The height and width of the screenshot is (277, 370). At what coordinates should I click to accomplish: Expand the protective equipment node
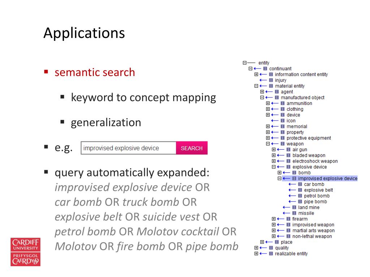pyautogui.click(x=268, y=138)
